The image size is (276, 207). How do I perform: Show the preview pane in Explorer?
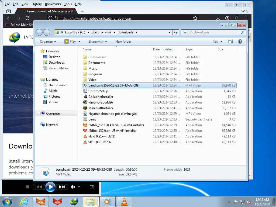click(230, 42)
